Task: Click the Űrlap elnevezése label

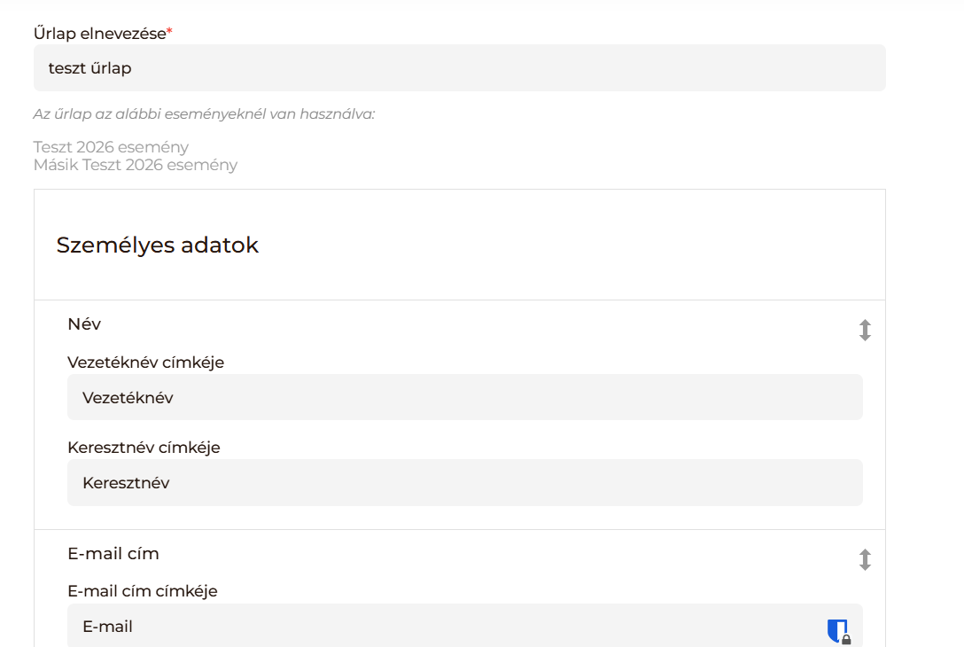Action: click(99, 34)
